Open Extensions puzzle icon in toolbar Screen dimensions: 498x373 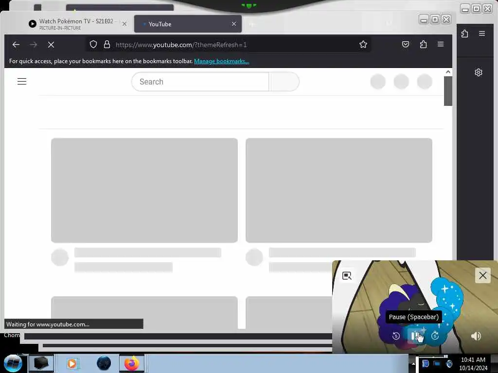coord(423,44)
